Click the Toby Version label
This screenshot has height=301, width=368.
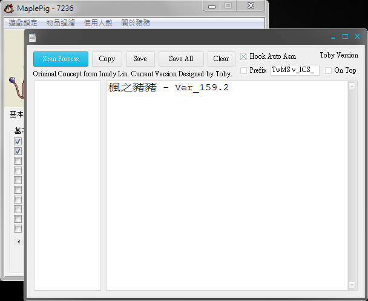click(x=339, y=55)
